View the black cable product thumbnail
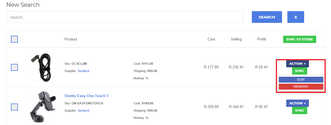 pos(43,67)
